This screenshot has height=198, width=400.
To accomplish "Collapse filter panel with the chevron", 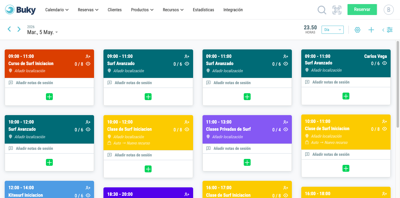I will (x=383, y=30).
